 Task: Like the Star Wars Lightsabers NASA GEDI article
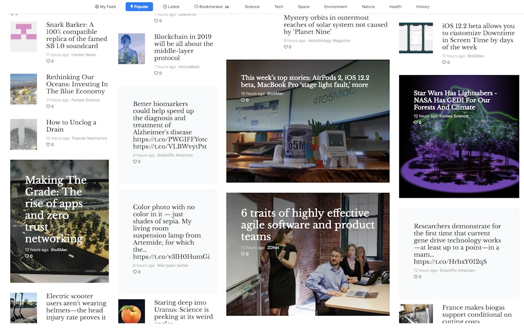[418, 123]
